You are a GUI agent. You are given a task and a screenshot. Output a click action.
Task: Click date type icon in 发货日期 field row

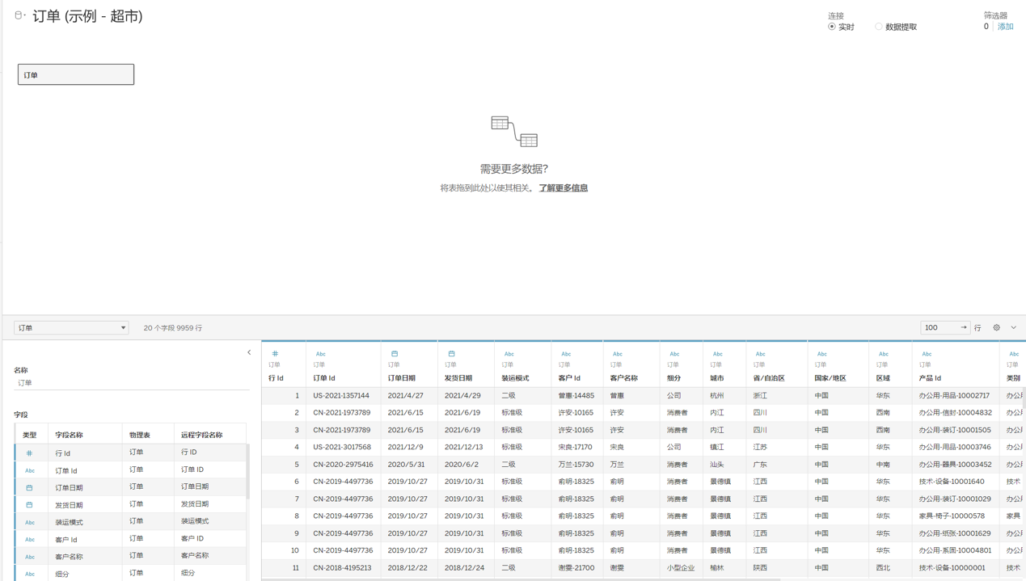(x=30, y=505)
